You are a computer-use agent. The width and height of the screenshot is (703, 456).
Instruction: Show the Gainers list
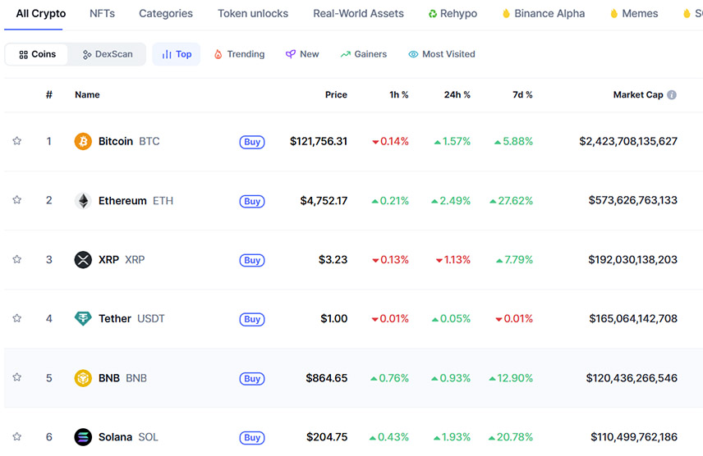pos(364,54)
